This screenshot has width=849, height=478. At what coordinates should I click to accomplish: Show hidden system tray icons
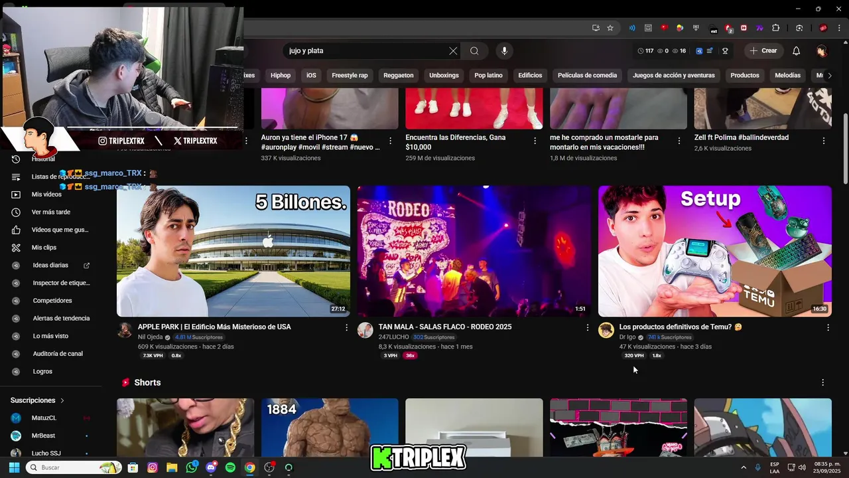pyautogui.click(x=743, y=467)
